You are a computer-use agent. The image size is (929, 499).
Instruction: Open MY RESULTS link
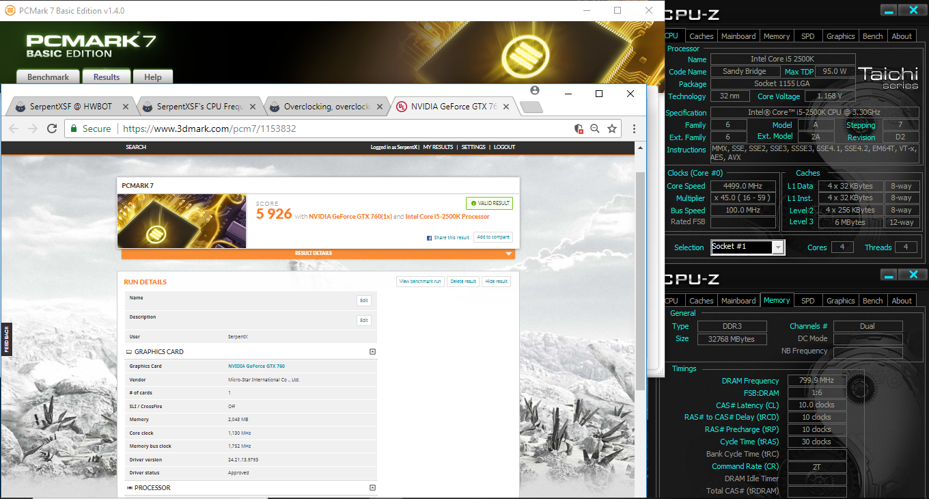pyautogui.click(x=438, y=147)
